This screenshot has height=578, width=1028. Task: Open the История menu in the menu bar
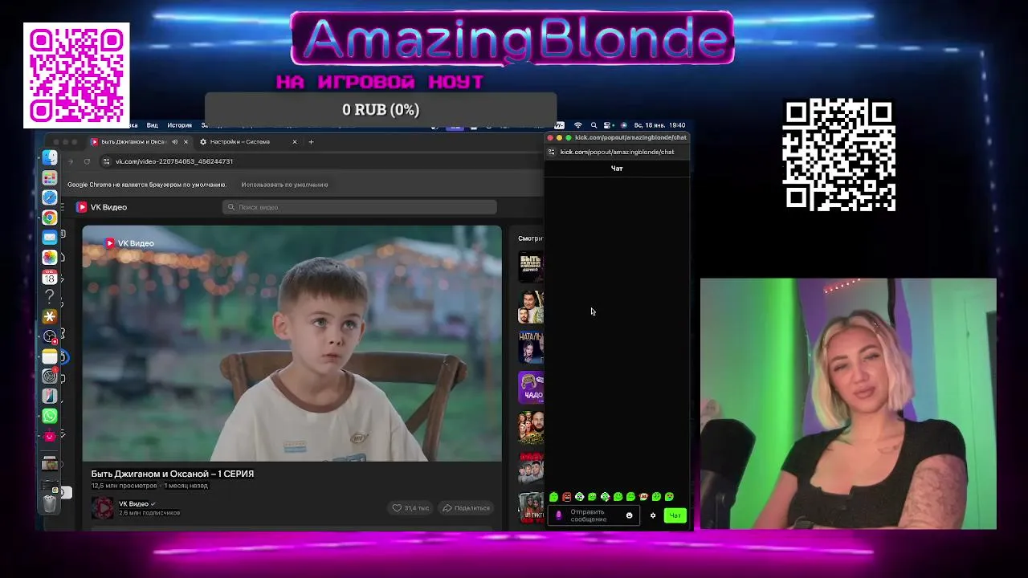pyautogui.click(x=179, y=125)
